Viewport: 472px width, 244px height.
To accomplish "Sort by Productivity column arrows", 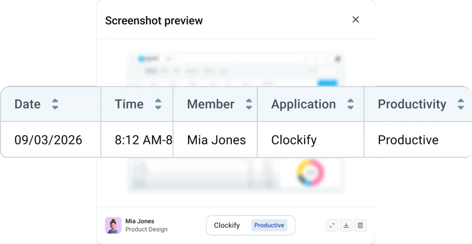I will coord(460,104).
